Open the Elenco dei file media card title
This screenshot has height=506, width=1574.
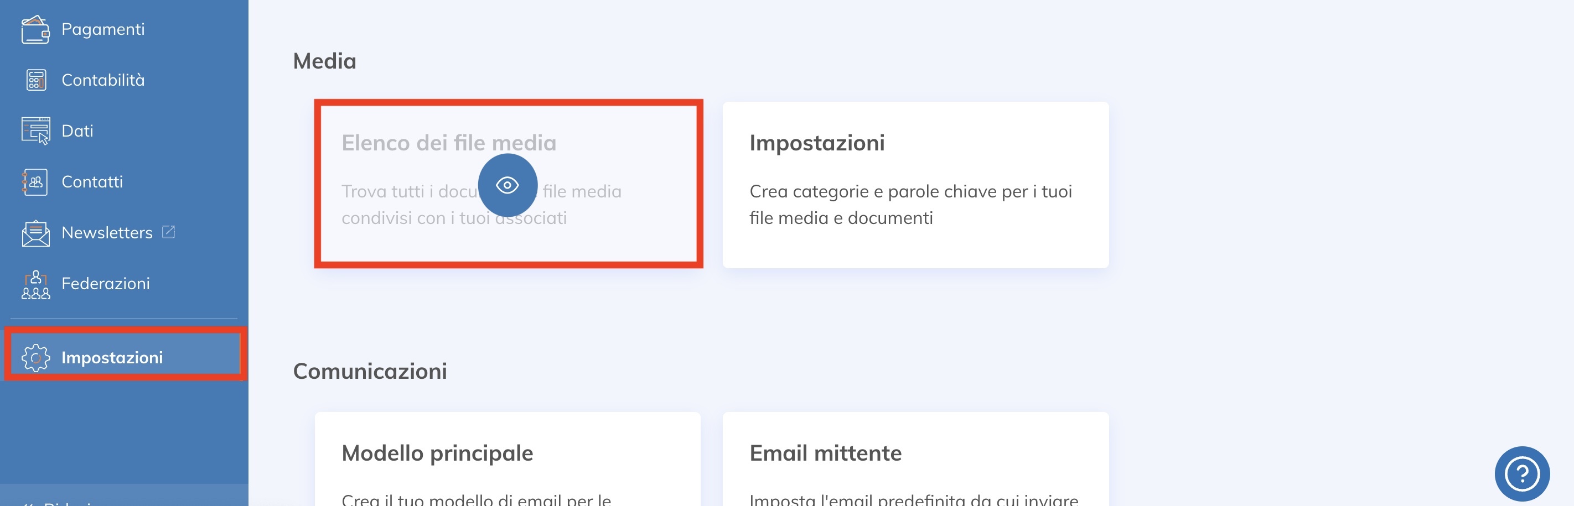pos(448,143)
